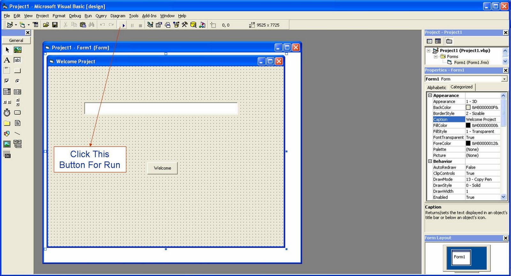Collapse the Forms folder node
The height and width of the screenshot is (276, 511).
pos(435,57)
